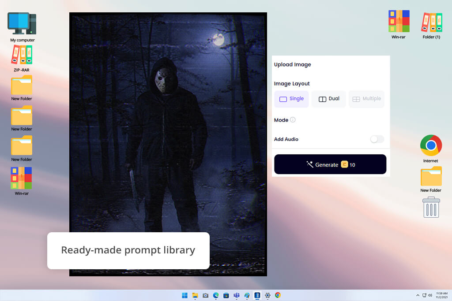Click the info icon next to Mode
The image size is (452, 301).
click(293, 120)
